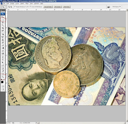
Task: Open the Select menu
Action: pos(22,4)
